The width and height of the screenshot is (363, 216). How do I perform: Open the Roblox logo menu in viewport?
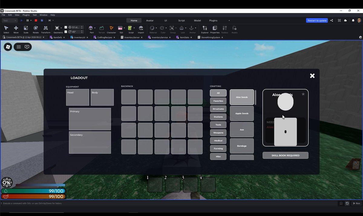[x=8, y=47]
